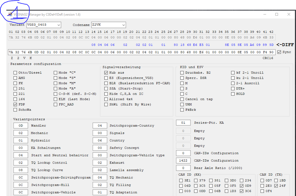Enable SSA (Start-Stop) option
The image size is (296, 196).
[x=106, y=88]
